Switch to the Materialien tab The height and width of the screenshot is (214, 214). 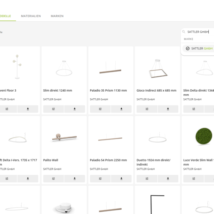coord(31,16)
